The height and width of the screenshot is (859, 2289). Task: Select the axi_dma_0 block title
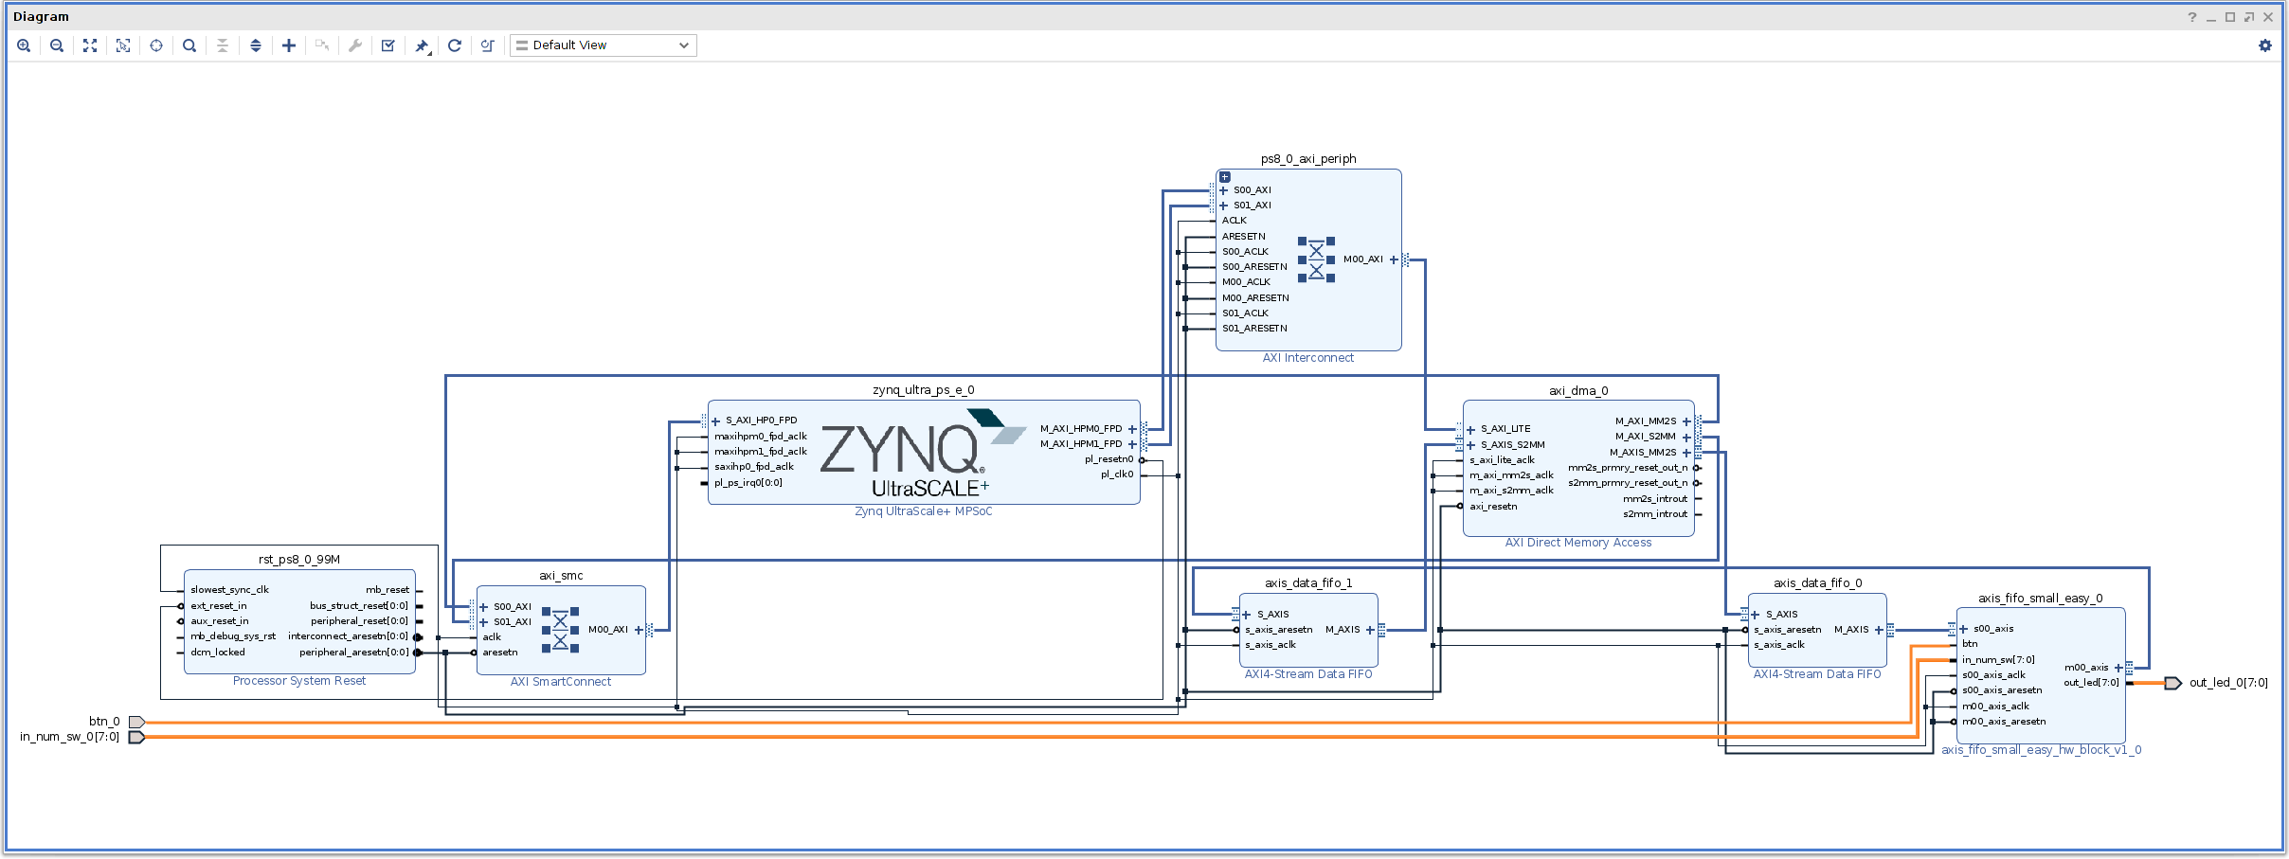point(1578,391)
